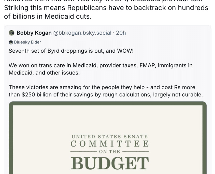Click the line starting 'Seventh set of Byrd droppings'

coord(71,51)
